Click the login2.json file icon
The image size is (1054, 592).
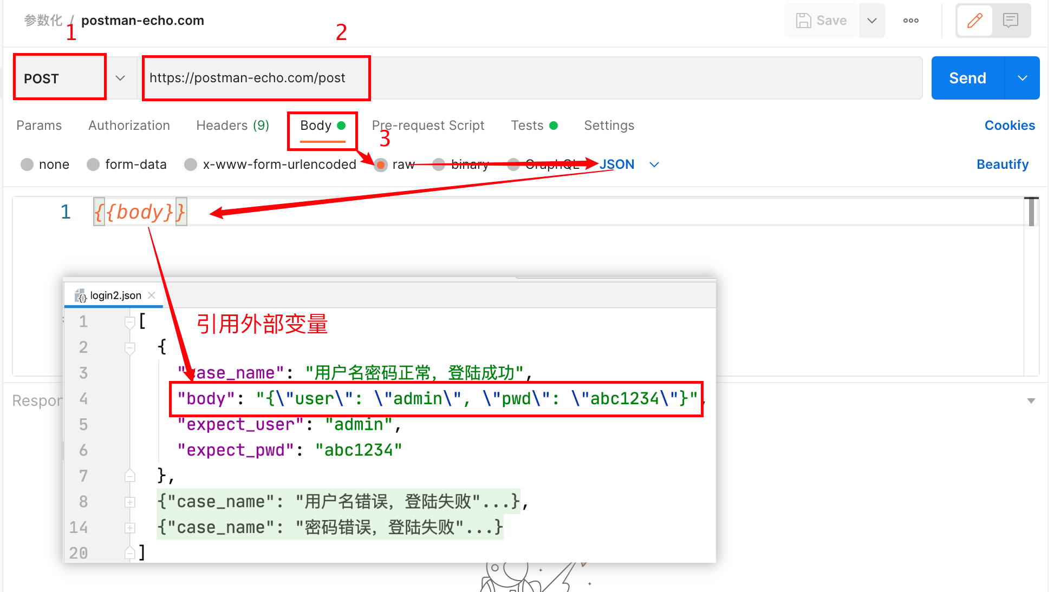pos(80,295)
